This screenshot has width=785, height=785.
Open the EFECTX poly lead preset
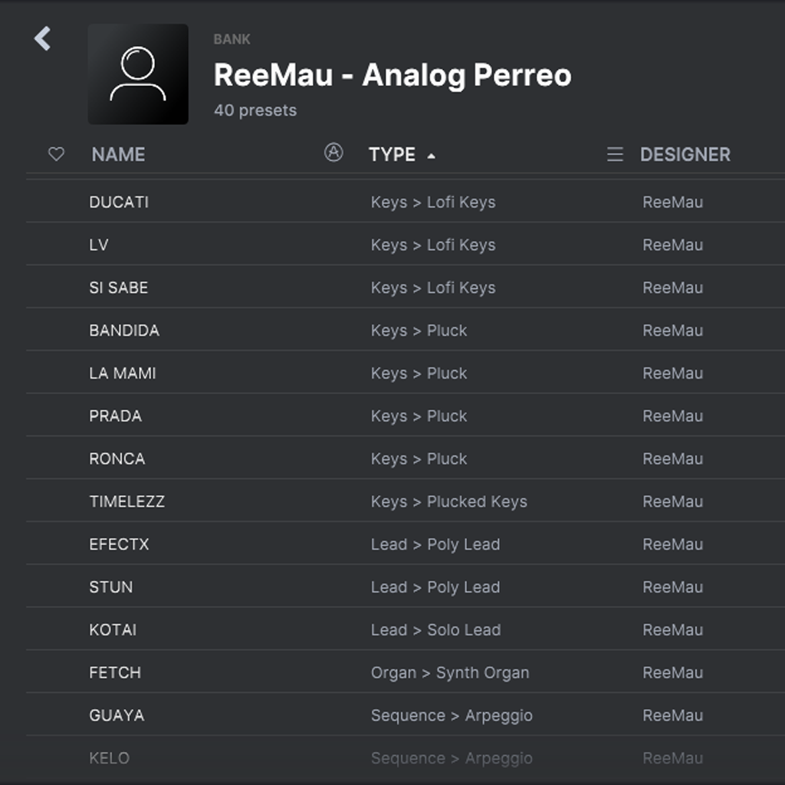click(120, 545)
